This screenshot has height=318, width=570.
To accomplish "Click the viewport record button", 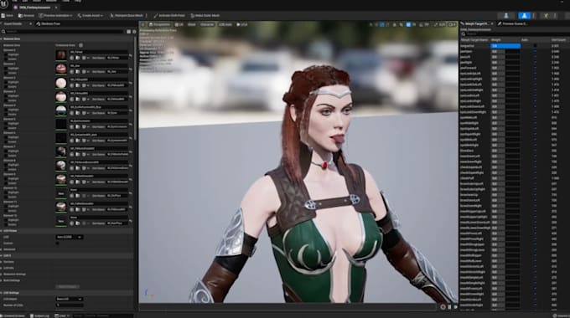I will [x=443, y=307].
